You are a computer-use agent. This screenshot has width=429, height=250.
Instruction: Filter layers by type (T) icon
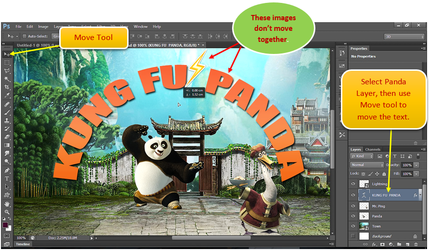(395, 156)
